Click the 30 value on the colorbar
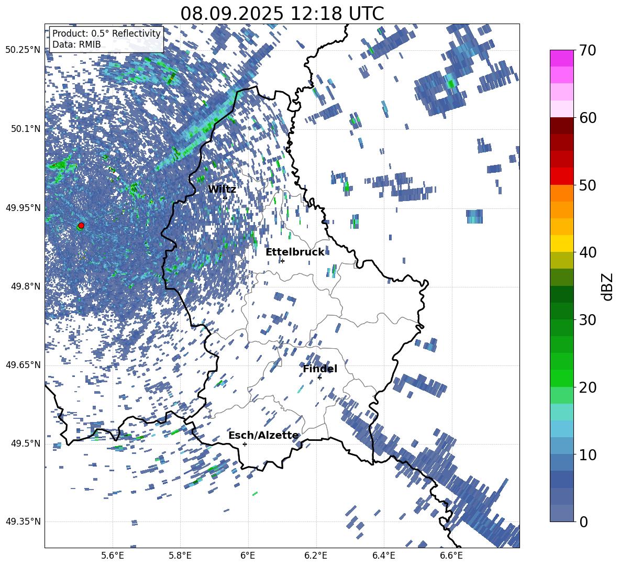Screen dimensions: 620x566 pos(588,320)
